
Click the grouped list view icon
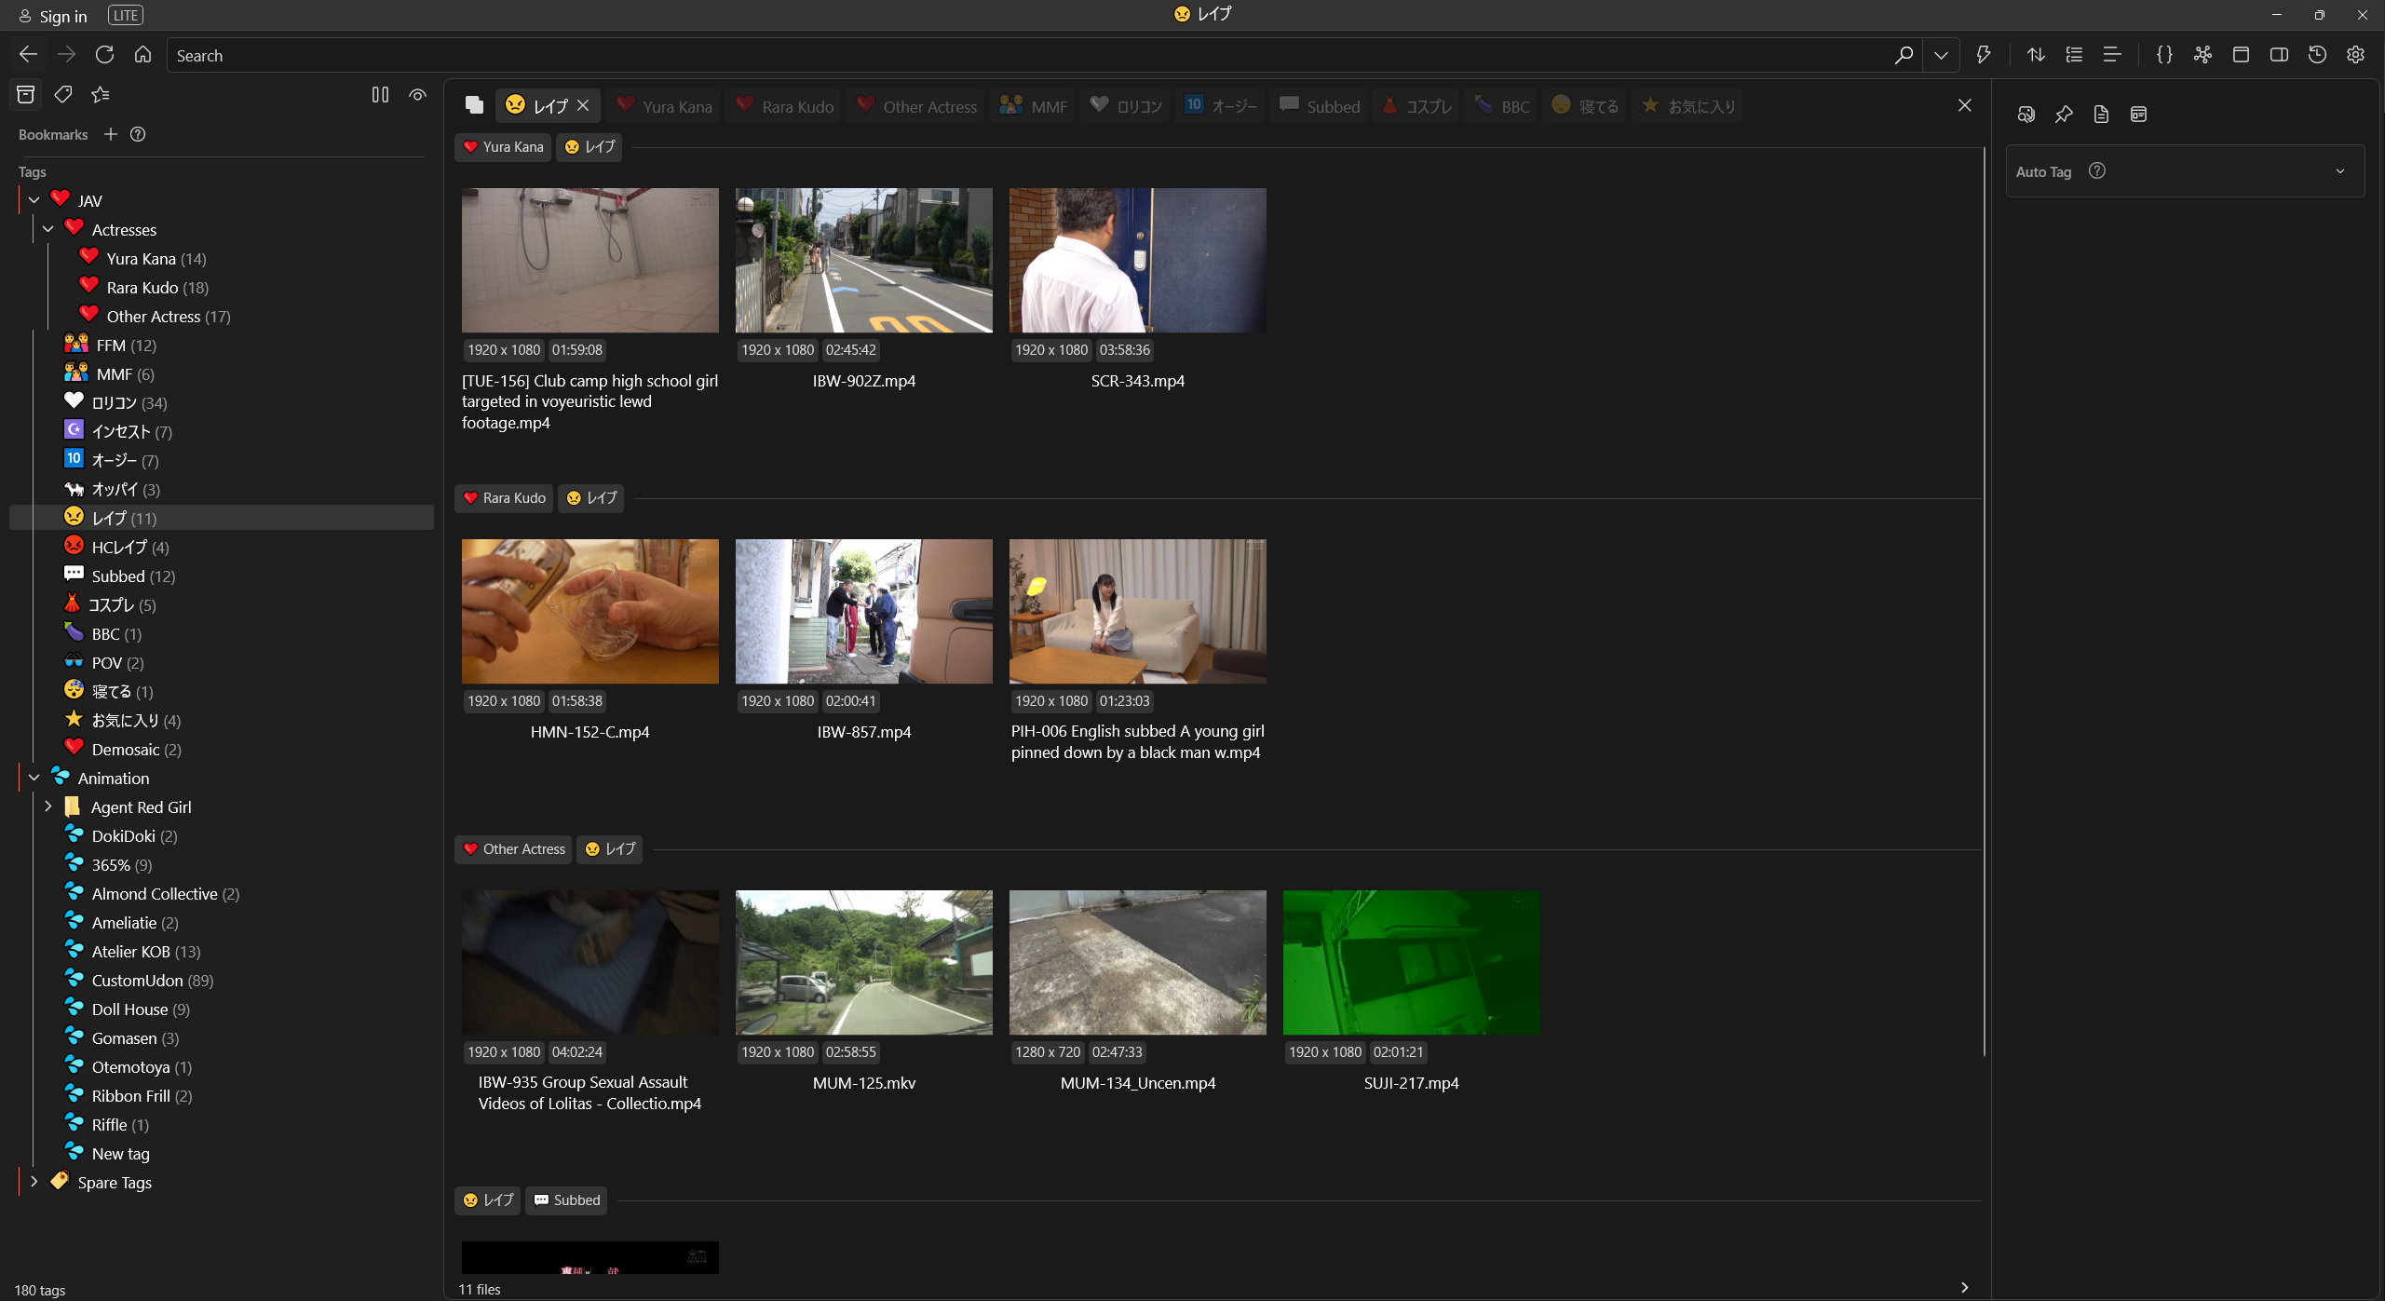pyautogui.click(x=2074, y=55)
